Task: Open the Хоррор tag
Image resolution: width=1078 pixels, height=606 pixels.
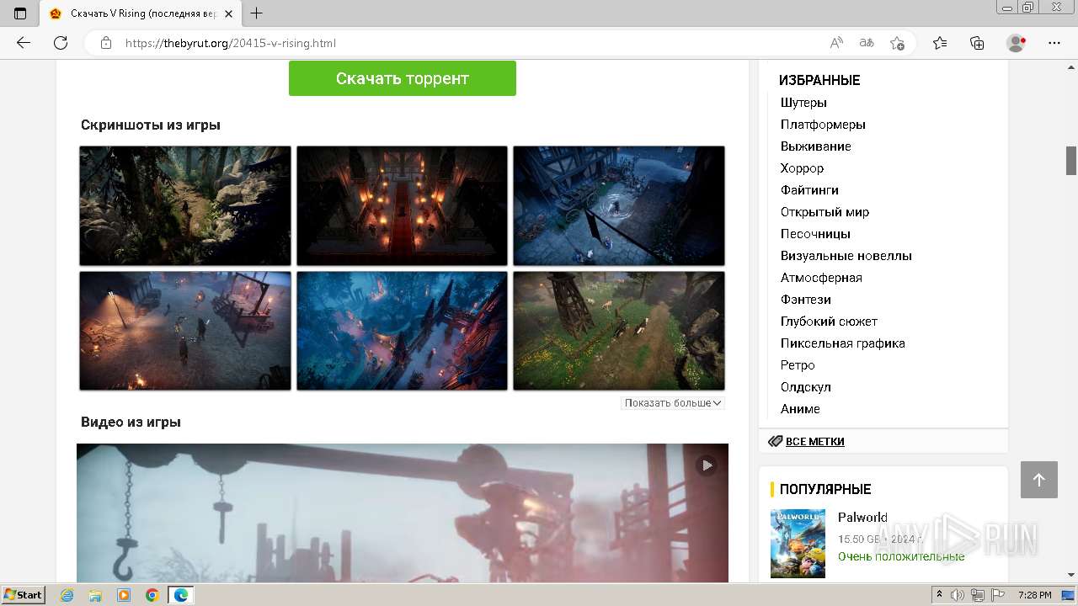Action: point(803,168)
